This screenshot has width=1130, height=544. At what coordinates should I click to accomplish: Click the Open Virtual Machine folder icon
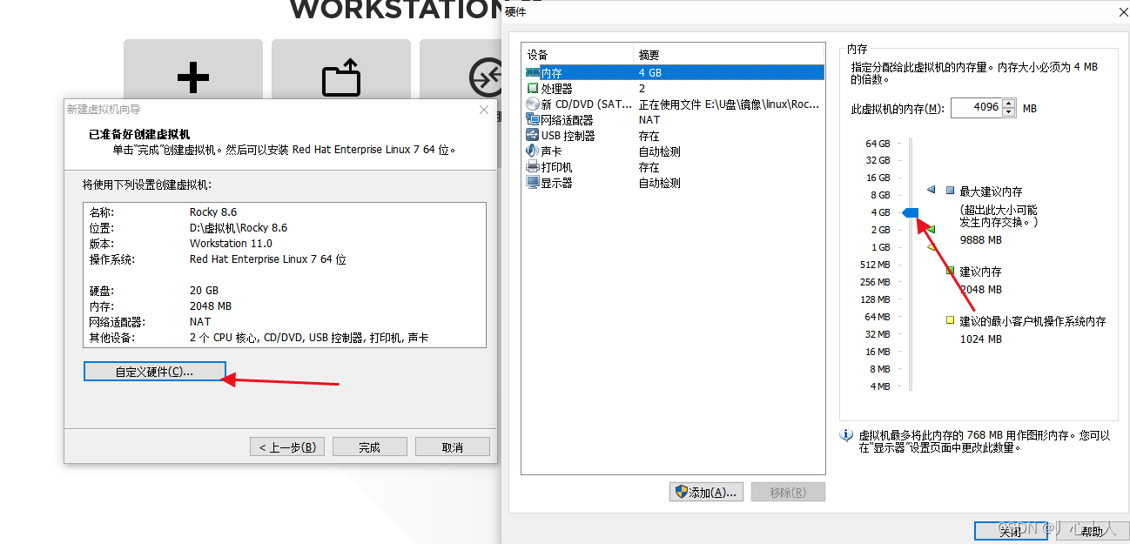pos(340,77)
